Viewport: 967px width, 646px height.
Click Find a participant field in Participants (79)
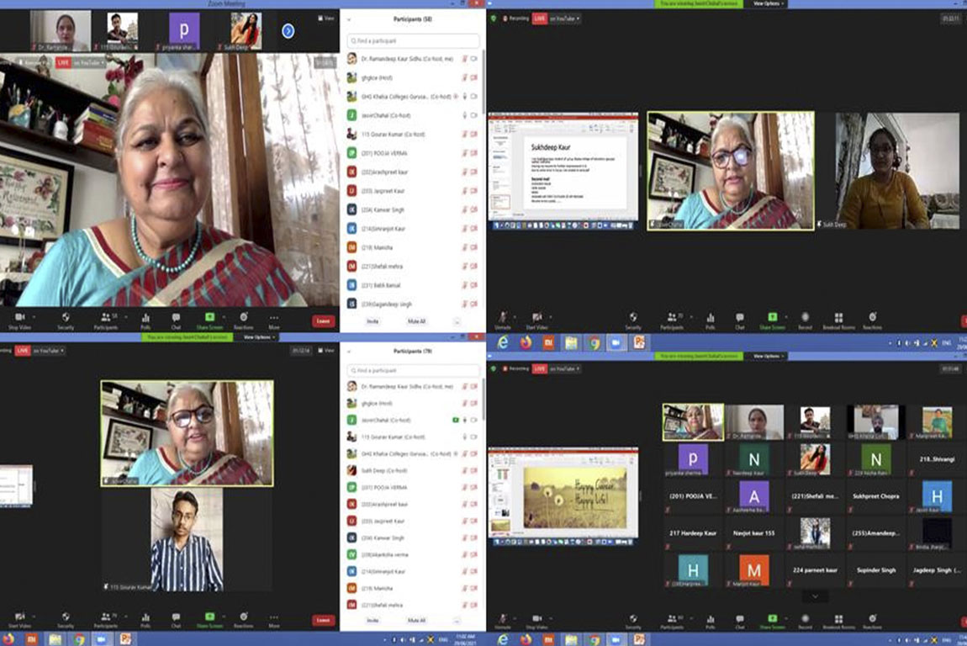(414, 370)
